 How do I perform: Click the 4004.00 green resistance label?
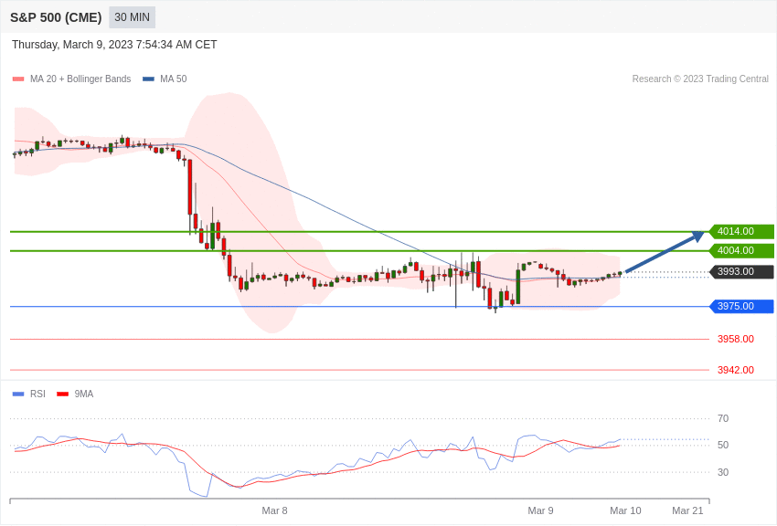pos(742,250)
